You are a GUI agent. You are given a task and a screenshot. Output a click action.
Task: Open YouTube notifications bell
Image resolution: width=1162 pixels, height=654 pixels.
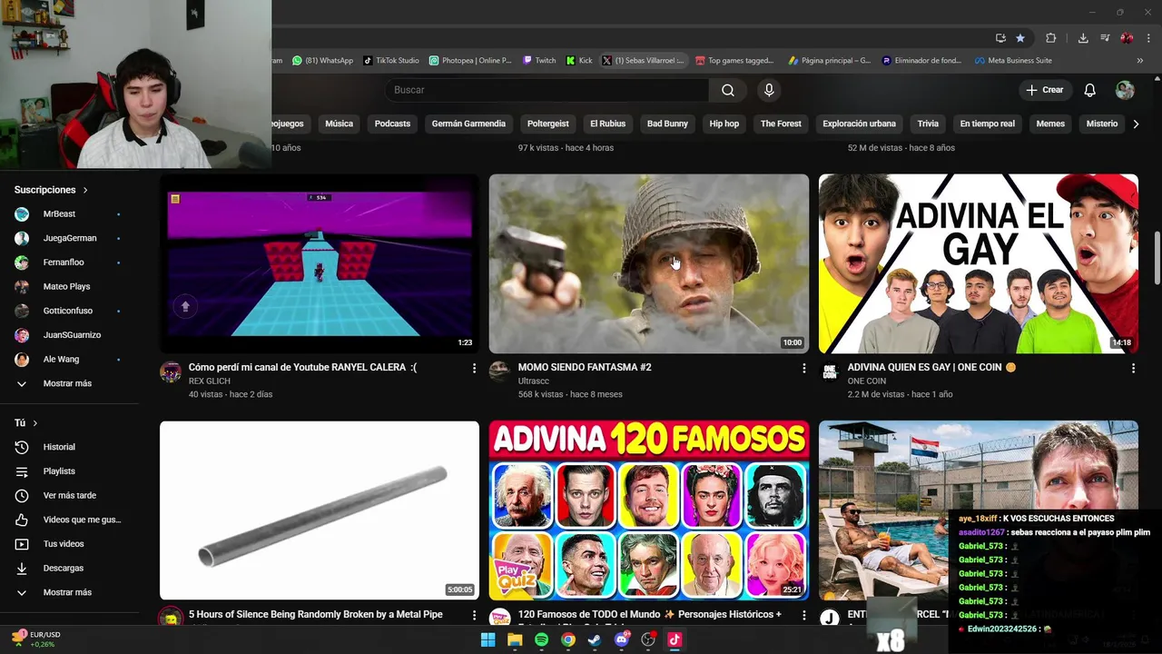(x=1089, y=90)
